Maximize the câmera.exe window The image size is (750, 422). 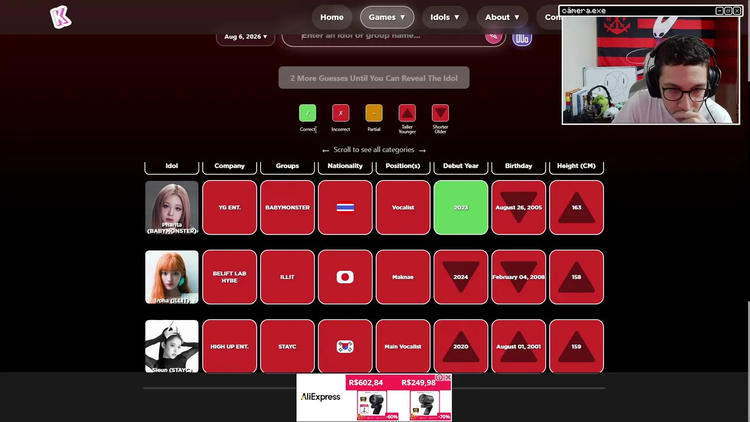pyautogui.click(x=728, y=11)
